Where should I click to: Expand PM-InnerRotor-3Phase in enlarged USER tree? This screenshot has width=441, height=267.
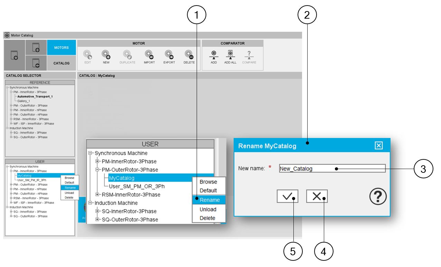[x=97, y=161]
